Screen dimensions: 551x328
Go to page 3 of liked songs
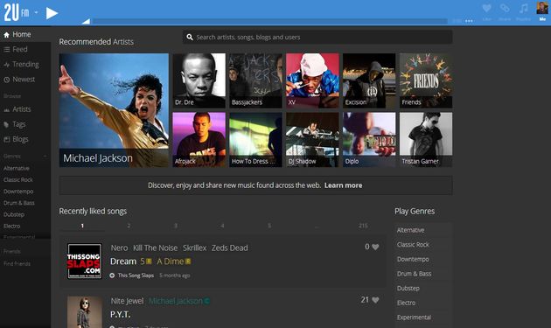coord(176,226)
